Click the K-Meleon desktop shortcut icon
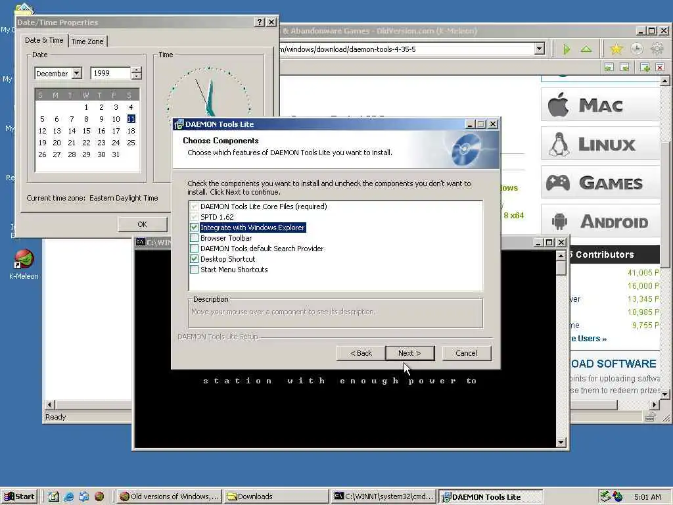Image resolution: width=673 pixels, height=505 pixels. pos(24,259)
